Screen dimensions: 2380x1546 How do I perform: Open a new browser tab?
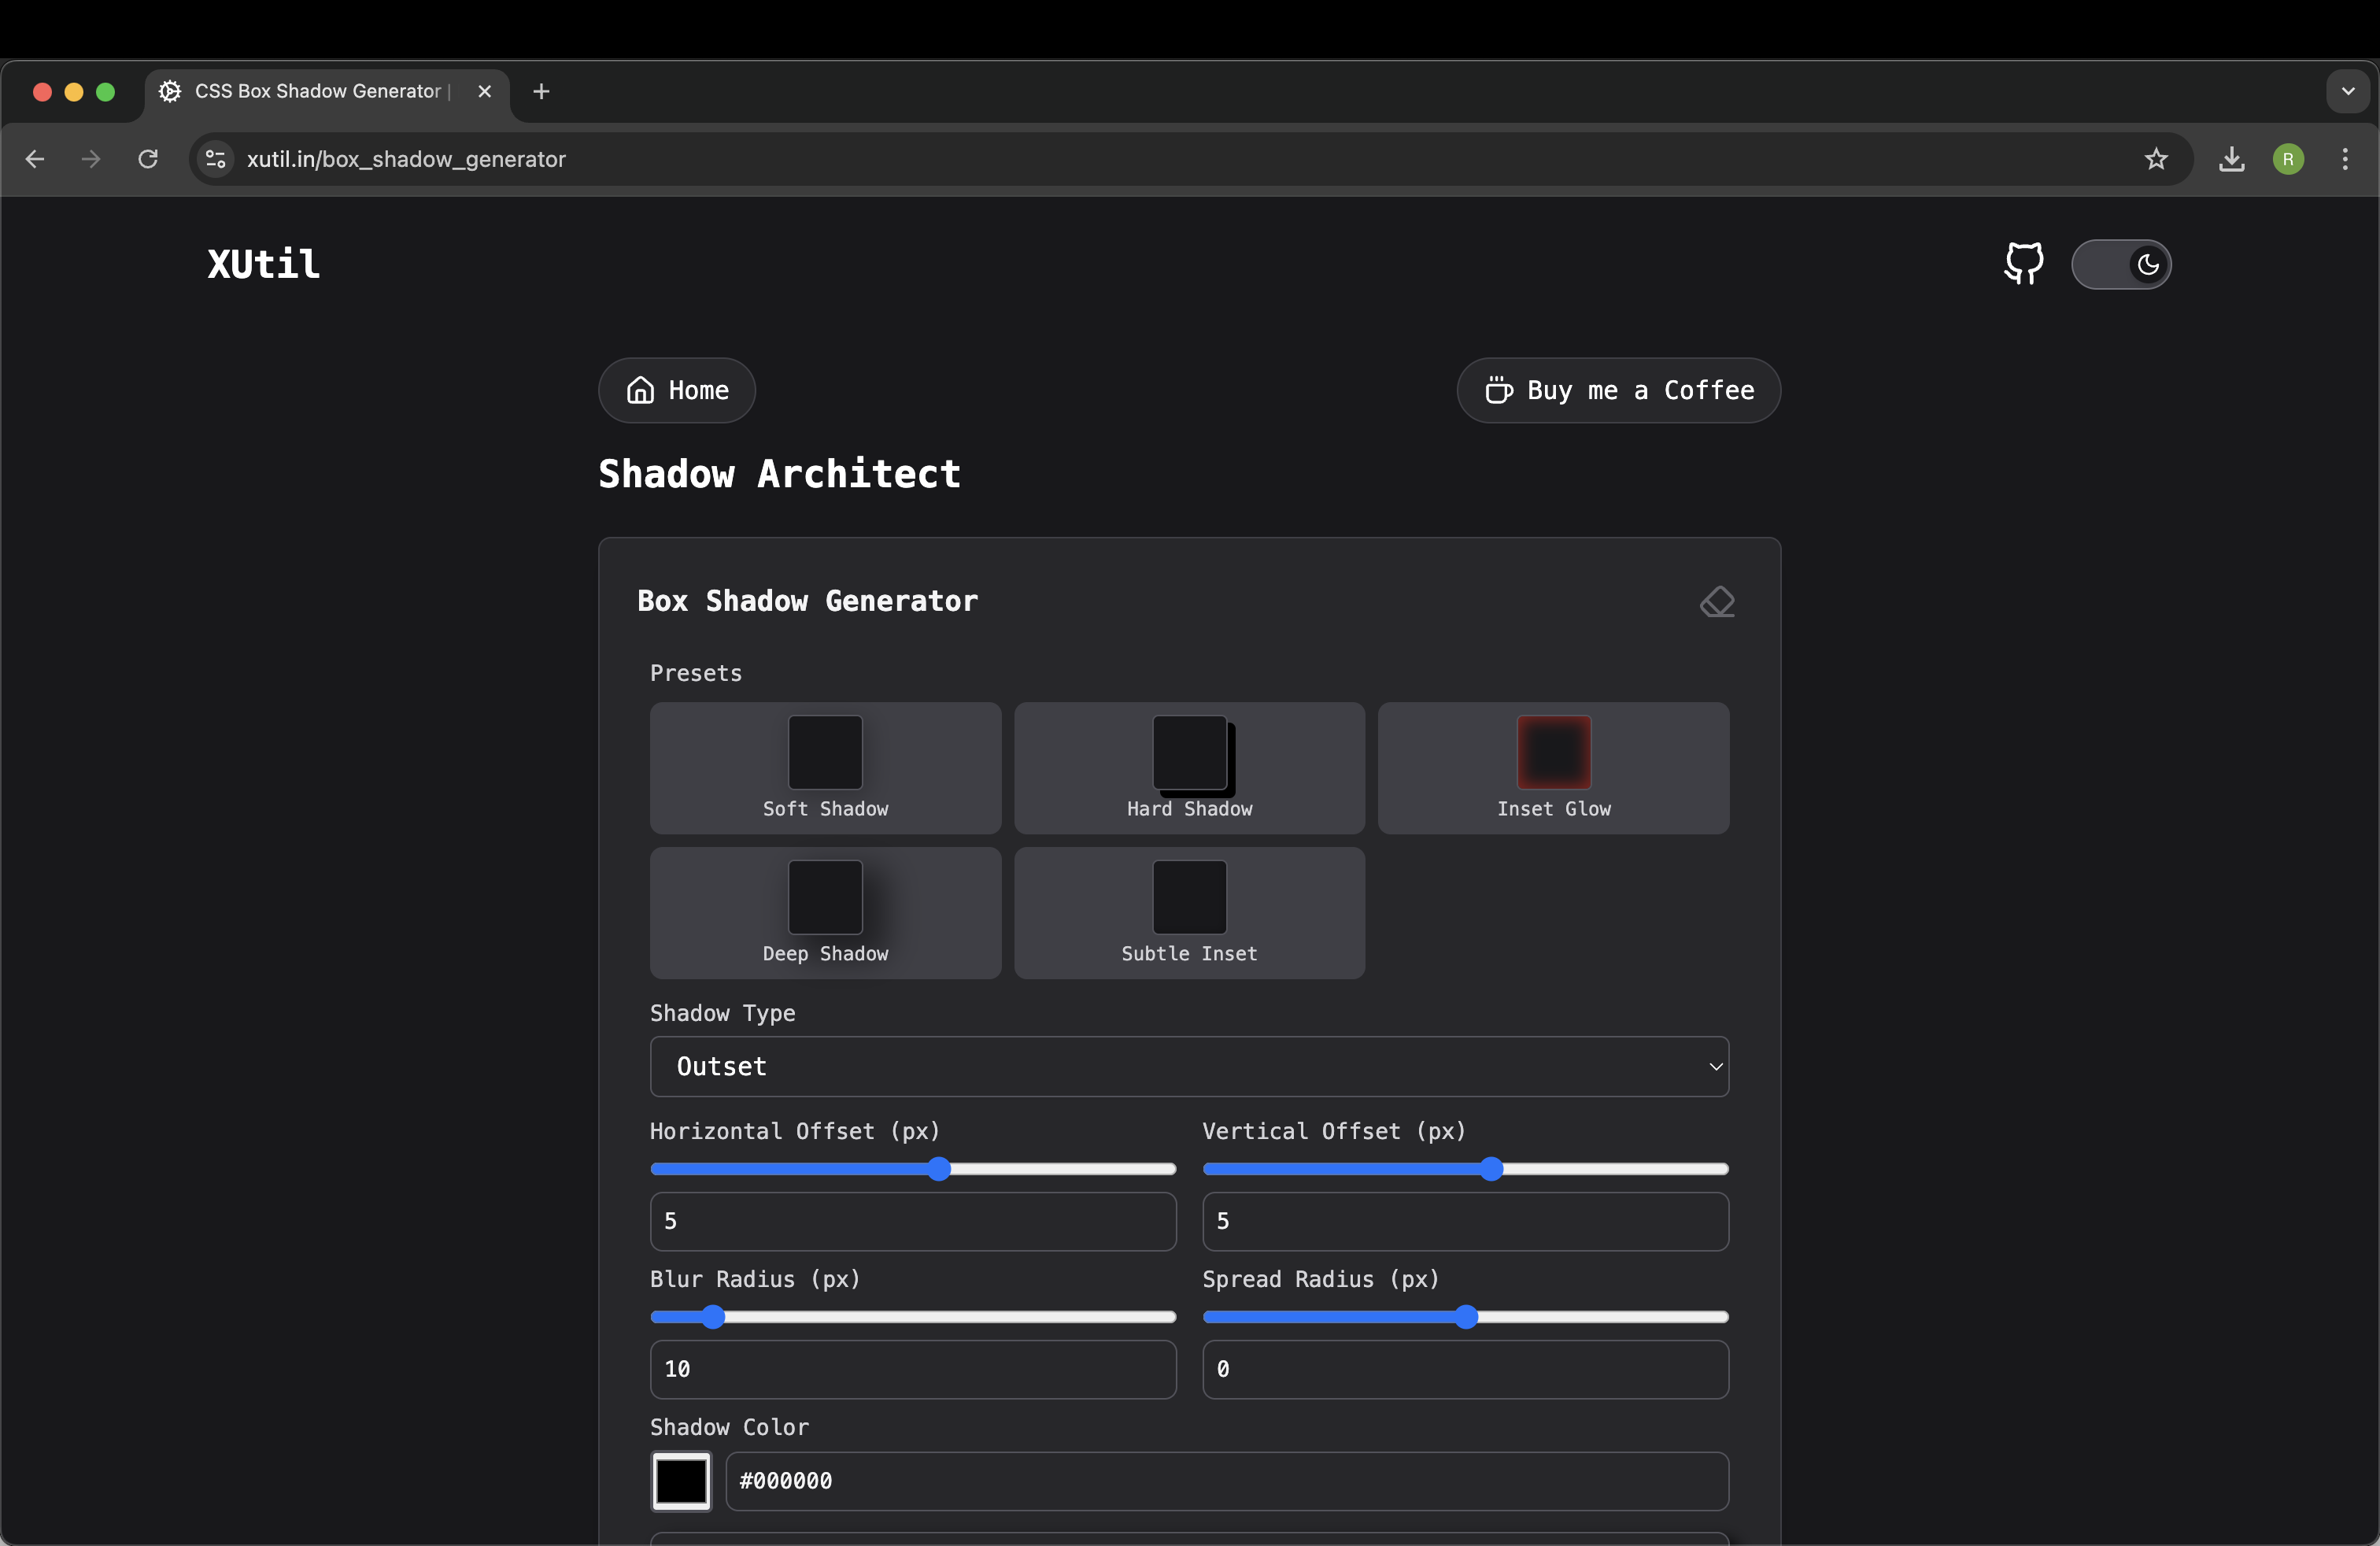542,91
